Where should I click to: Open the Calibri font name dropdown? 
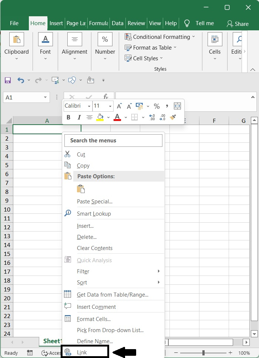pyautogui.click(x=89, y=106)
